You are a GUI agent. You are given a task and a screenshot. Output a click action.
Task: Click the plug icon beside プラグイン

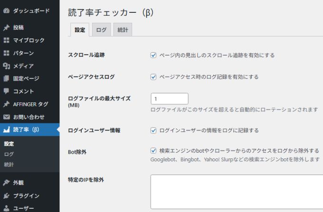click(6, 195)
